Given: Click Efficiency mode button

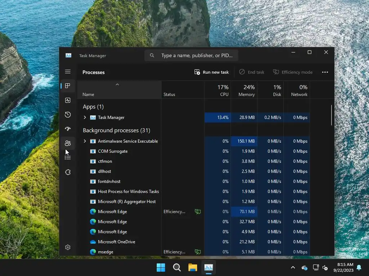Looking at the screenshot, I should (x=293, y=72).
